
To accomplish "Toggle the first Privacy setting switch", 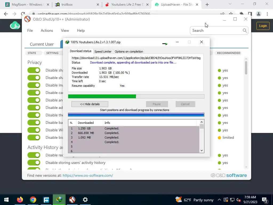I will click(34, 70).
